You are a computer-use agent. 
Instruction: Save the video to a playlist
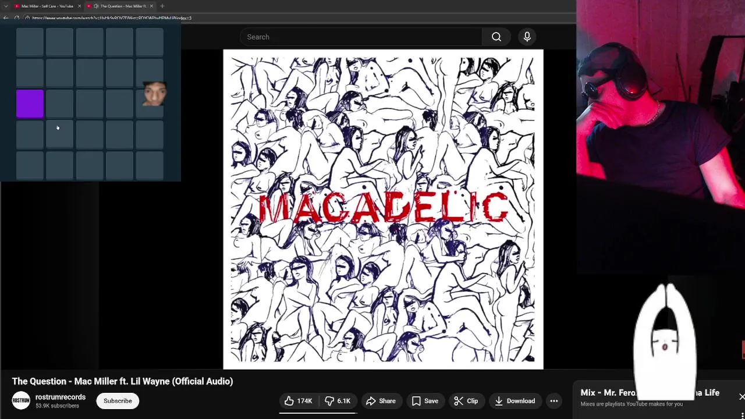click(425, 401)
